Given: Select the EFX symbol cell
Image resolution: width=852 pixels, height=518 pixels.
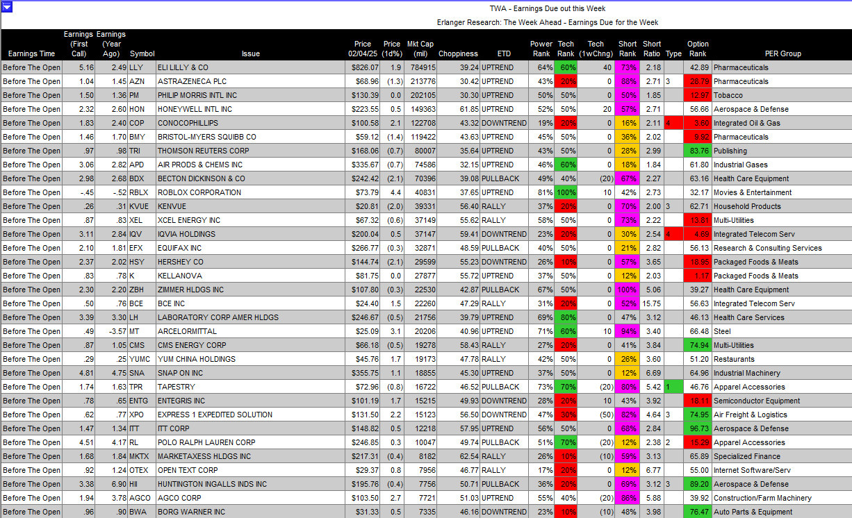Looking at the screenshot, I should 141,248.
